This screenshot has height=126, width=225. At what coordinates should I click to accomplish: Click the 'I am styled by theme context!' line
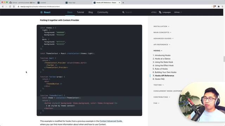coord(60,106)
